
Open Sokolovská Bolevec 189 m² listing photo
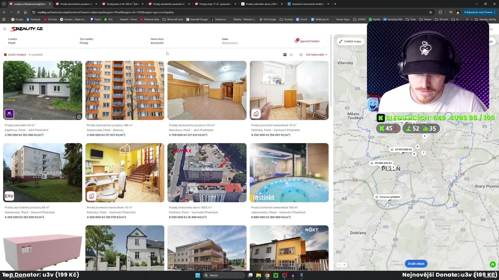point(125,90)
